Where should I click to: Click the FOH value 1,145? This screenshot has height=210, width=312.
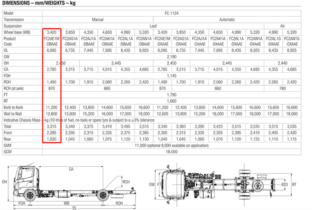(172, 76)
